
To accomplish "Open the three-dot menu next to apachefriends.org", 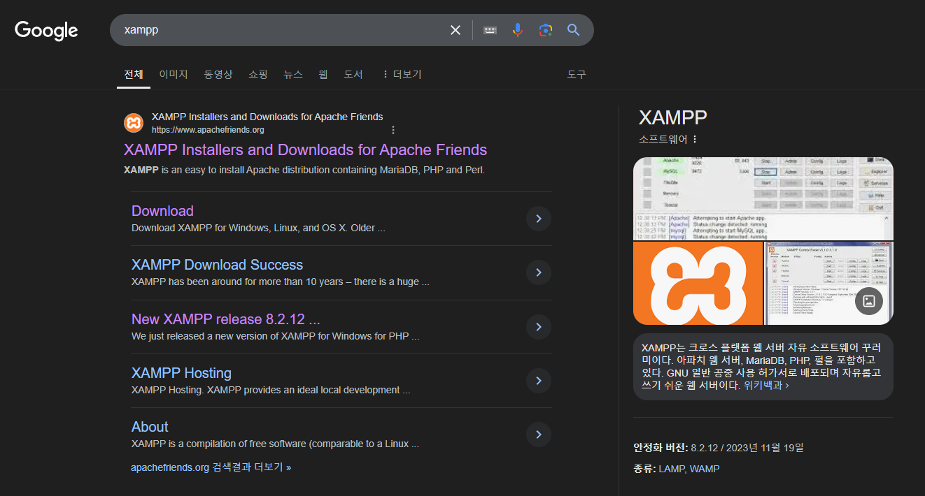I will (x=393, y=129).
